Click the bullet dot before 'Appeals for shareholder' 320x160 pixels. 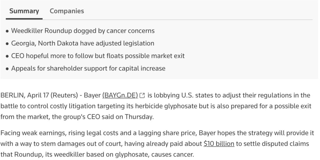[x=7, y=68]
